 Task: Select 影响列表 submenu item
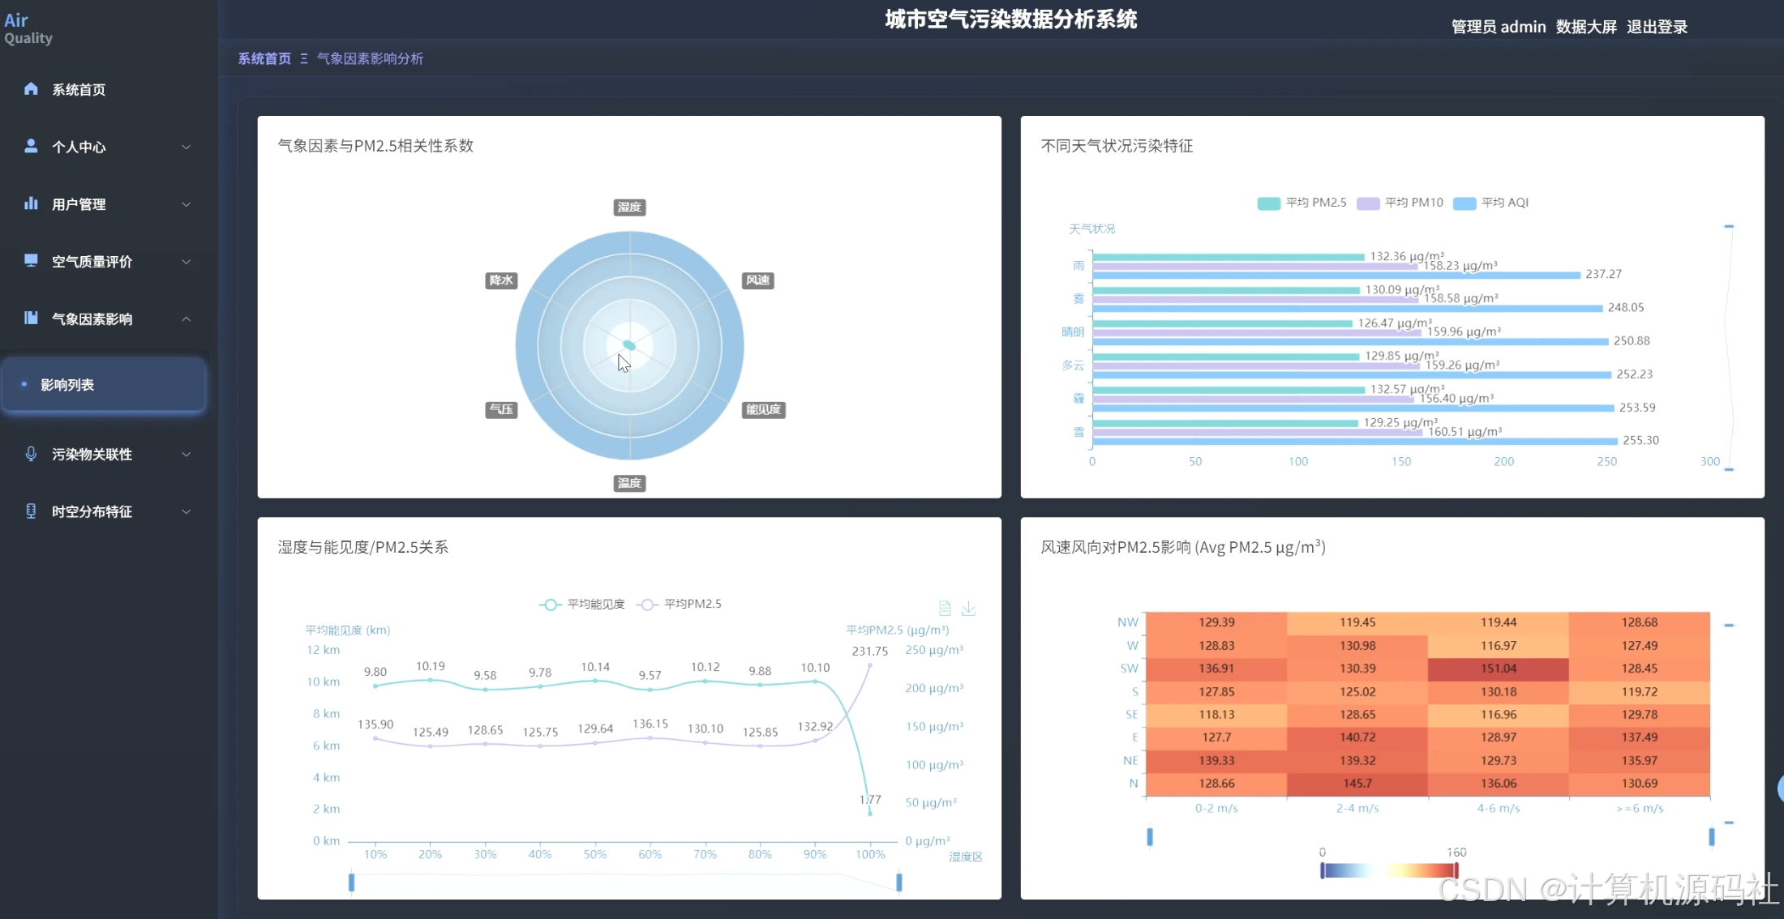pos(104,385)
